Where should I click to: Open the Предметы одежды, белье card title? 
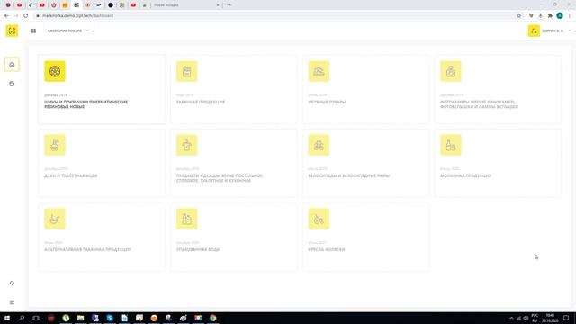(220, 178)
